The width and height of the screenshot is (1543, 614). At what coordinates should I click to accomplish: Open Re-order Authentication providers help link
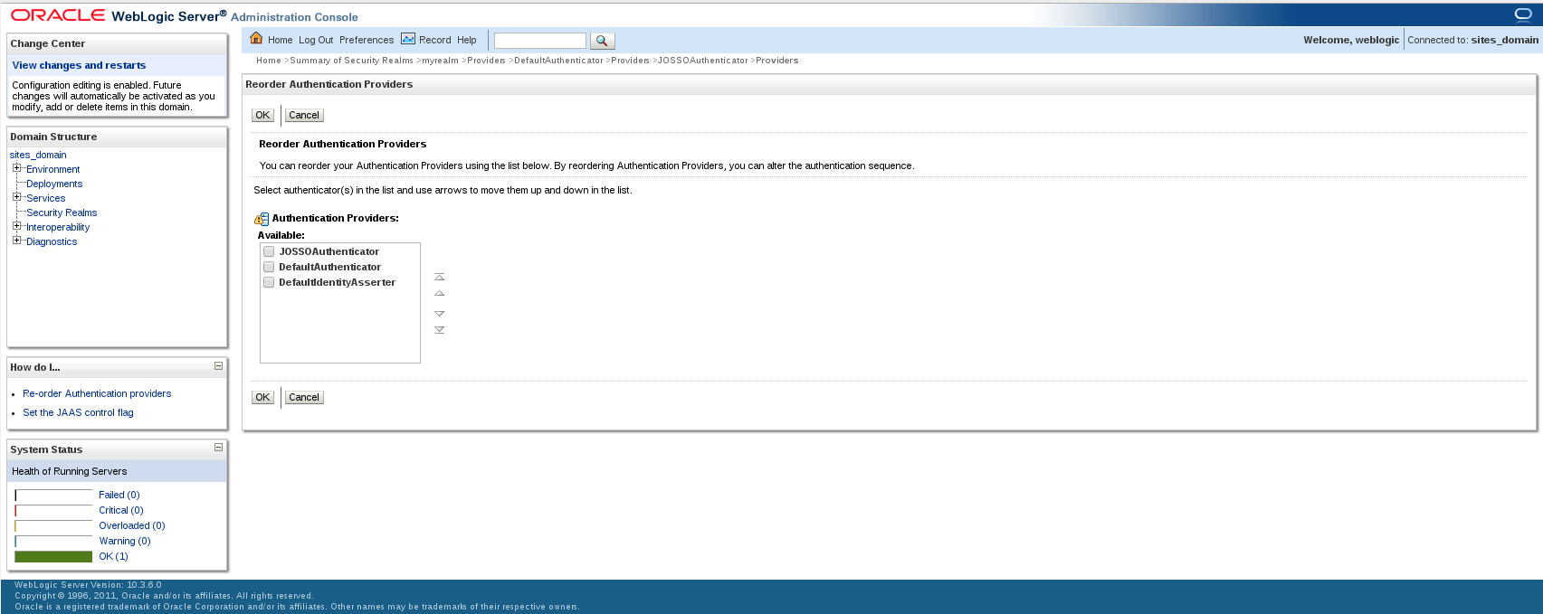[x=97, y=393]
